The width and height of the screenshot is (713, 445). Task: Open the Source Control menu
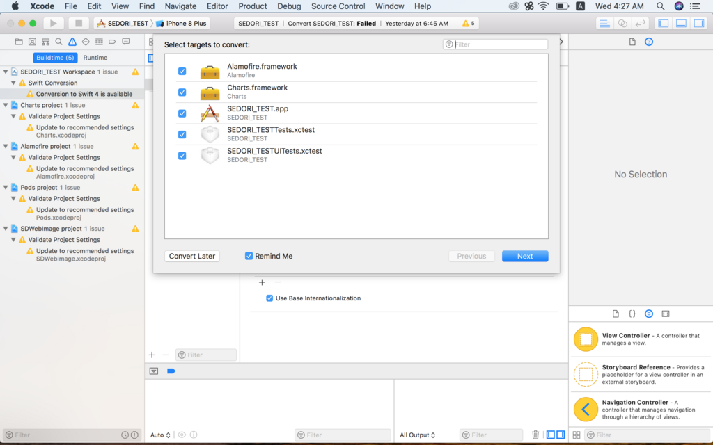(x=338, y=6)
